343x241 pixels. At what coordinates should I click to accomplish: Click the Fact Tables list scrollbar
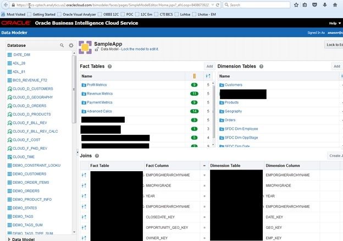click(214, 112)
